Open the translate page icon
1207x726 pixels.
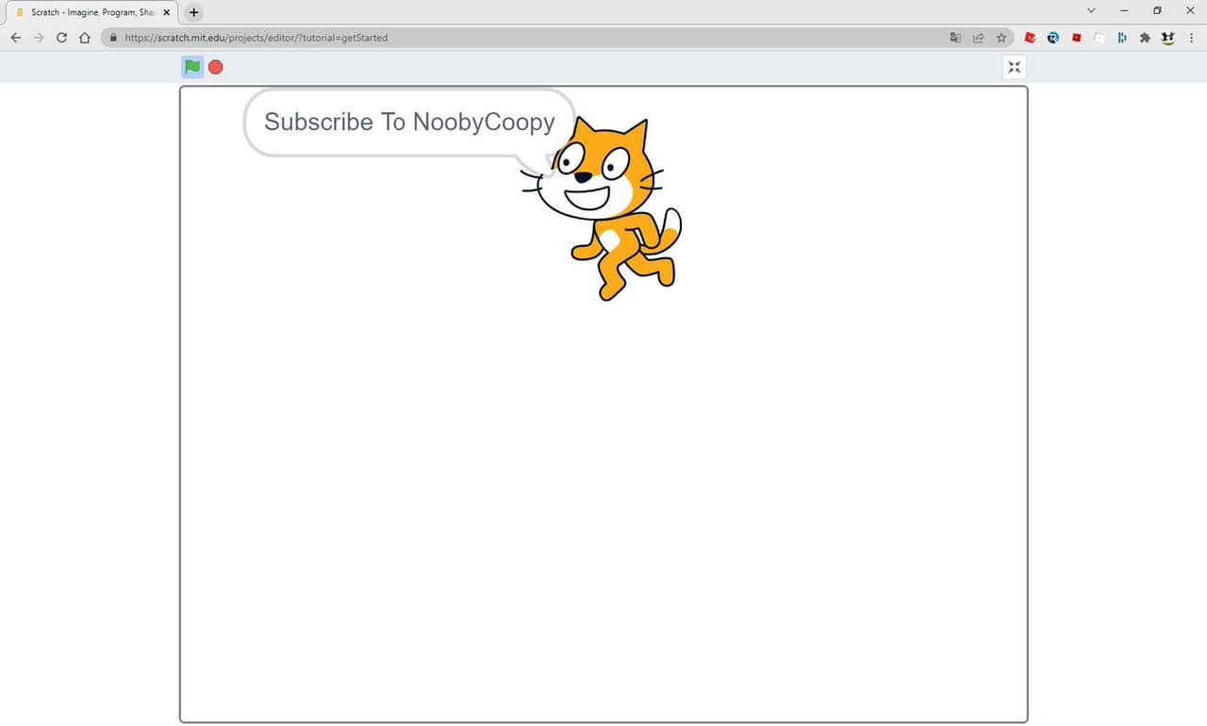(x=955, y=38)
